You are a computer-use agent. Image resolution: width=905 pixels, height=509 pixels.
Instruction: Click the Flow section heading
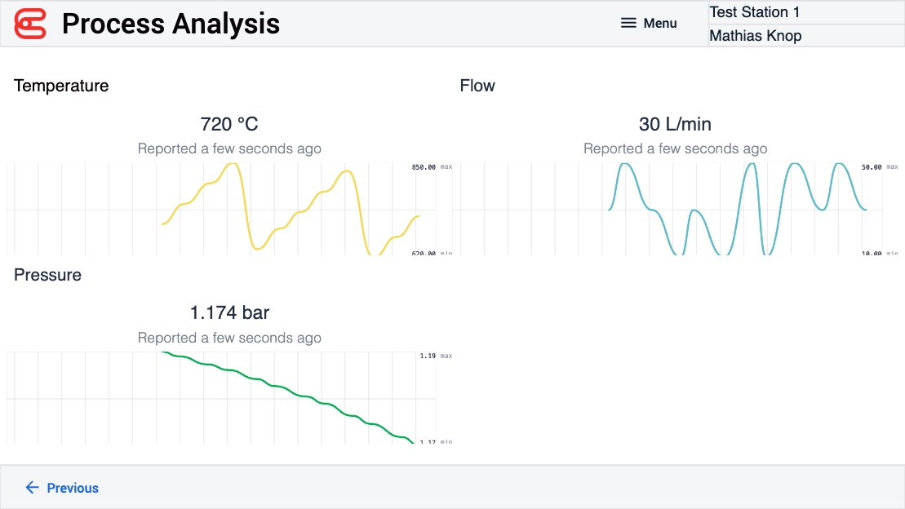[x=477, y=86]
